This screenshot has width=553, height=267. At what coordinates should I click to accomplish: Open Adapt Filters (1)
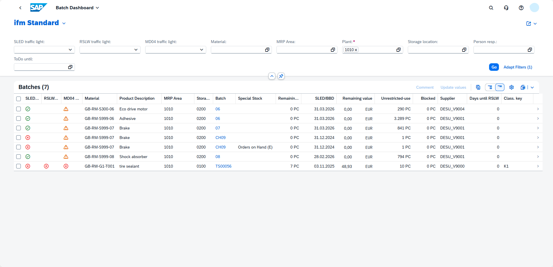[x=518, y=67]
